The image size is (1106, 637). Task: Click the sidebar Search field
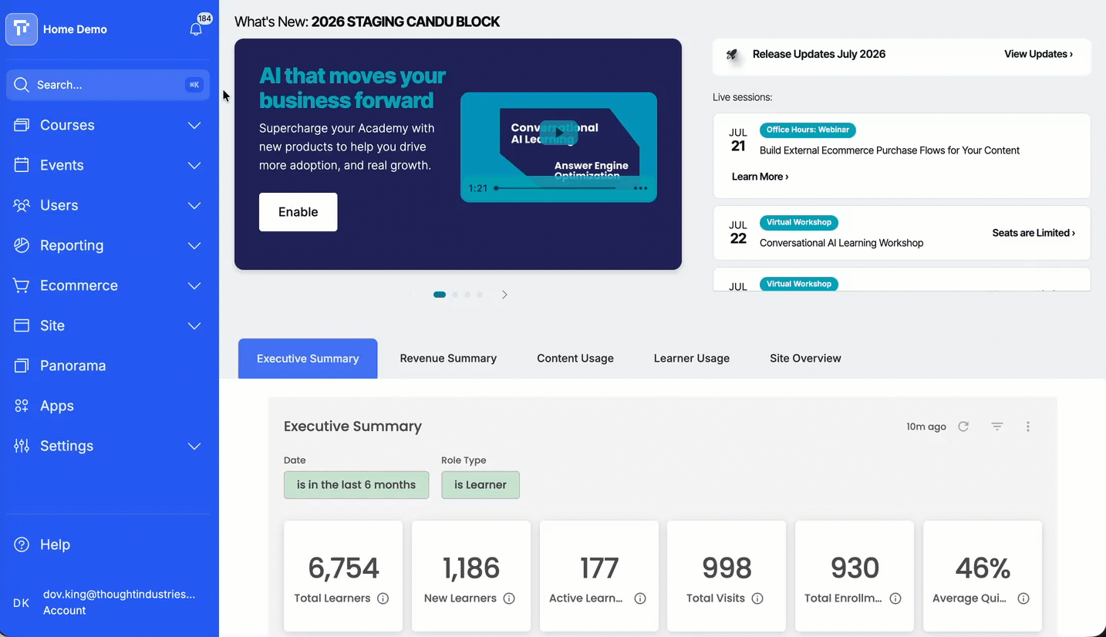[108, 85]
